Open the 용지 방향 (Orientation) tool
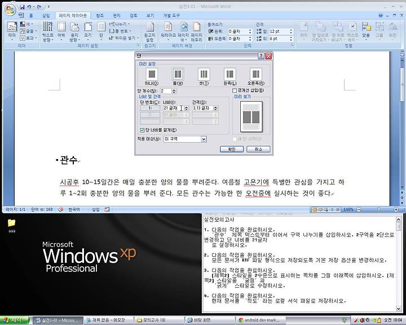Viewport: 406px width, 325px height. pos(74,32)
